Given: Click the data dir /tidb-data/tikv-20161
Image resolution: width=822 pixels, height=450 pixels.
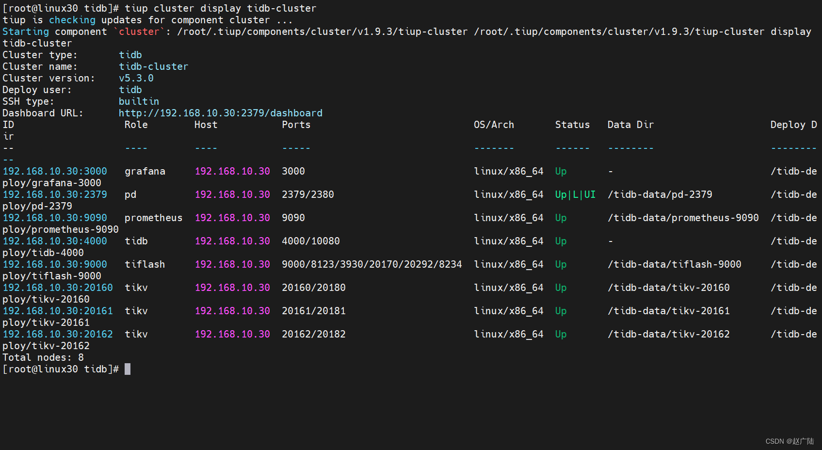Looking at the screenshot, I should [x=669, y=311].
